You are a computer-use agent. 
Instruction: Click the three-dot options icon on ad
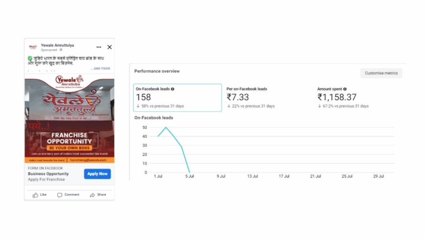[x=99, y=47]
